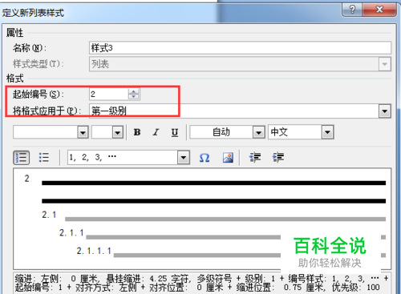The height and width of the screenshot is (294, 401).
Task: Click the increase indent icon
Action: [278, 158]
